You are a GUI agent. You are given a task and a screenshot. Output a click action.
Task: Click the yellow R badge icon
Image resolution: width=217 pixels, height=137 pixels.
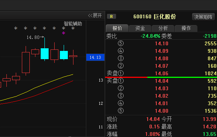click(112, 16)
